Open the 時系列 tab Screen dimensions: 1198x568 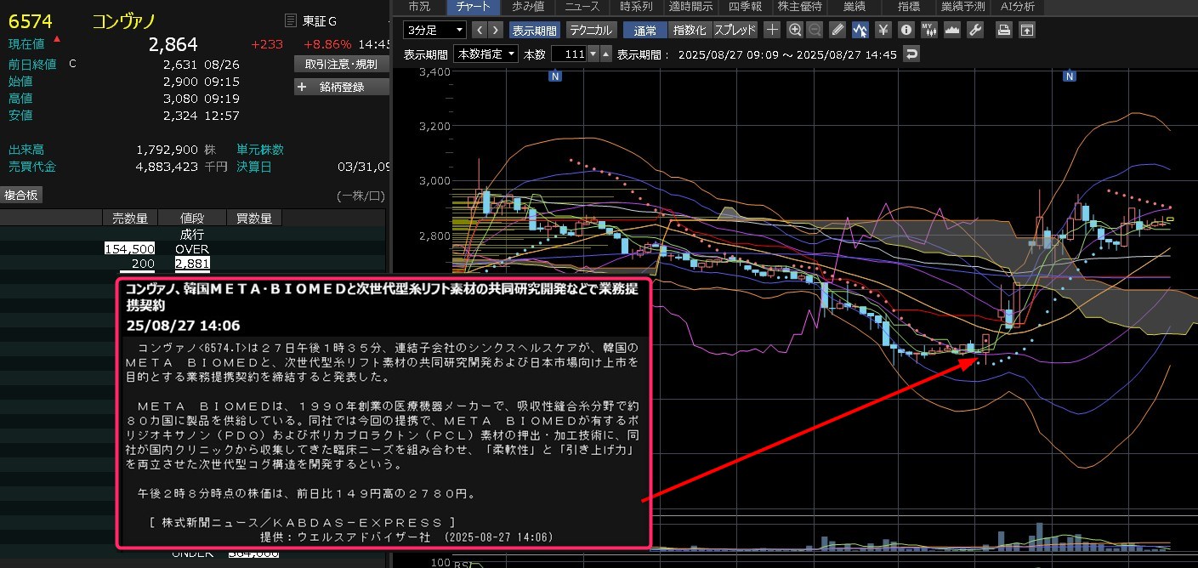tap(636, 7)
